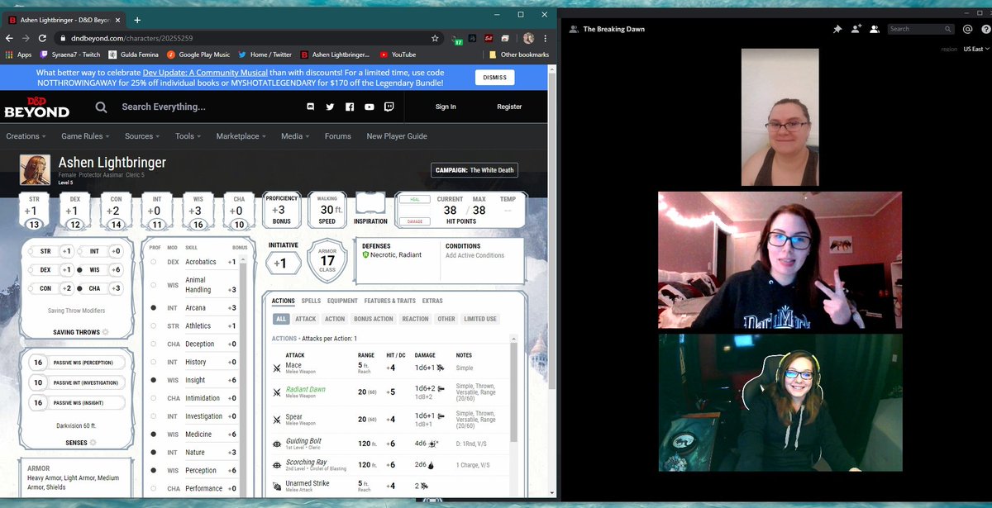Viewport: 992px width, 508px height.
Task: Open the Discord mentions inbox icon
Action: pos(967,29)
